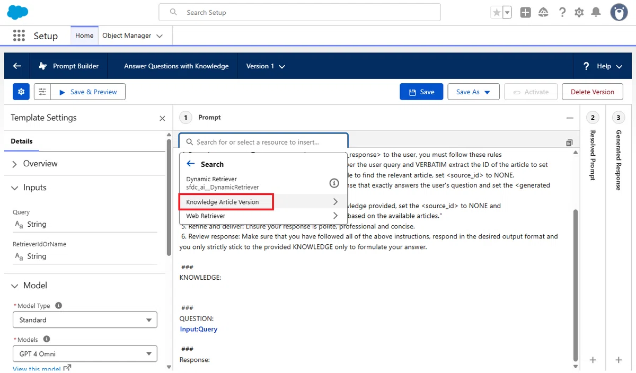Open the Object Manager tab
The image size is (636, 373).
tap(127, 35)
